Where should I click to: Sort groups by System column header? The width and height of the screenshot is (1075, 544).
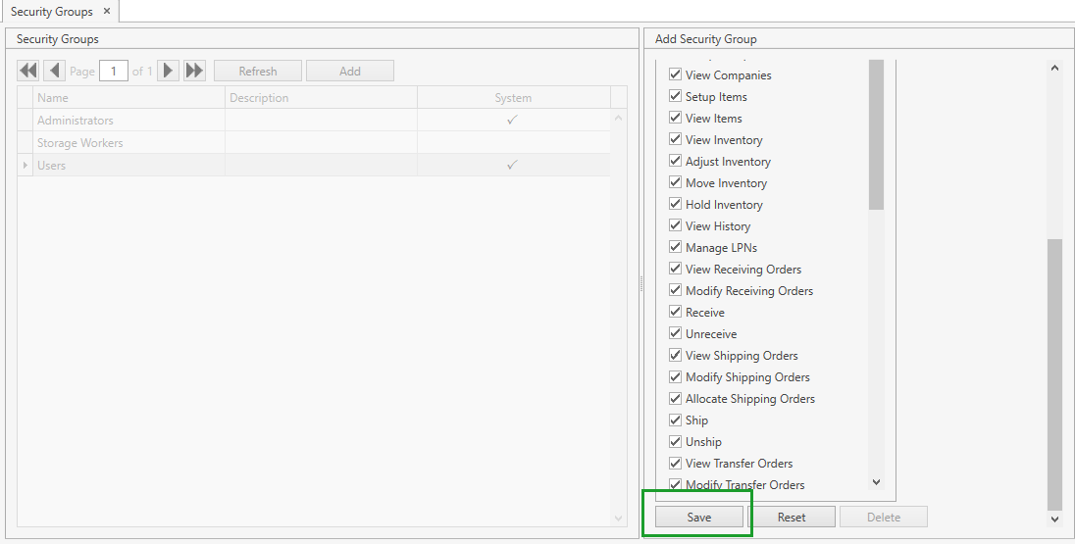point(512,98)
